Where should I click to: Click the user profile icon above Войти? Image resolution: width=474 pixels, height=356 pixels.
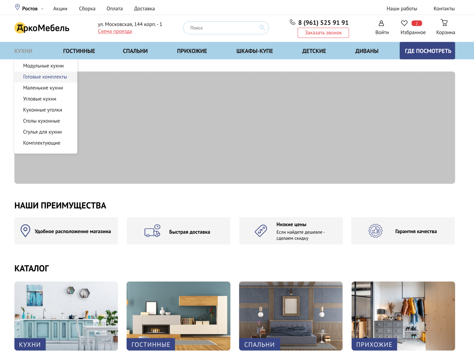381,23
